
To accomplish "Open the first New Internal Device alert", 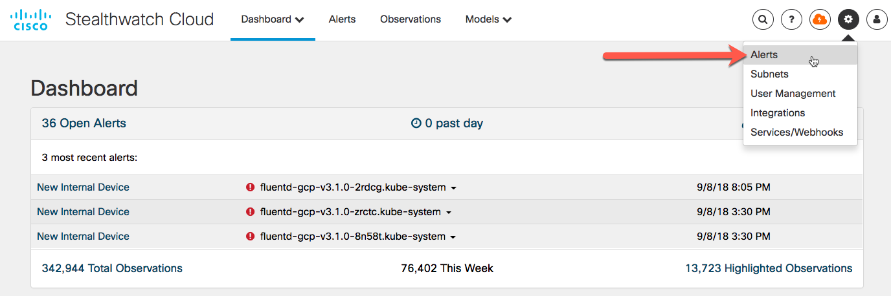I will pos(83,187).
